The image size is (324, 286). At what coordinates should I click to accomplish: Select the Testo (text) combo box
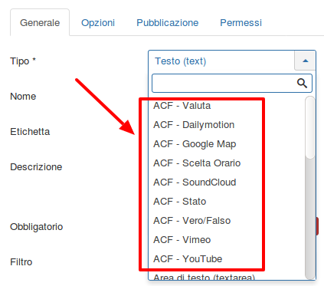[232, 61]
